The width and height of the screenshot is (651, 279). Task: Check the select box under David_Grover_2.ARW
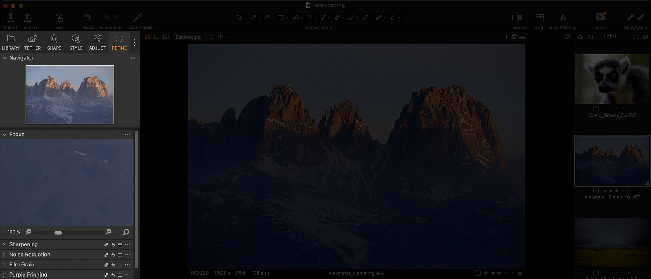click(596, 109)
